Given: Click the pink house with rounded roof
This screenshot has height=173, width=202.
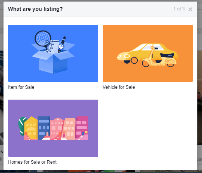Looking at the screenshot, I should click(57, 129).
